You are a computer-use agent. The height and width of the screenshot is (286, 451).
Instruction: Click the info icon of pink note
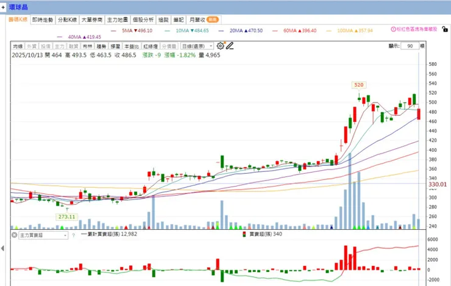[393, 29]
